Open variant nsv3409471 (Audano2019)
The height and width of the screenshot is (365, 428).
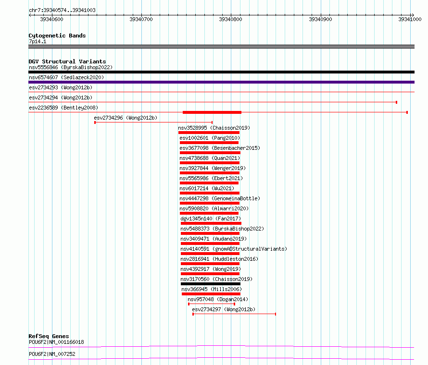pos(214,239)
